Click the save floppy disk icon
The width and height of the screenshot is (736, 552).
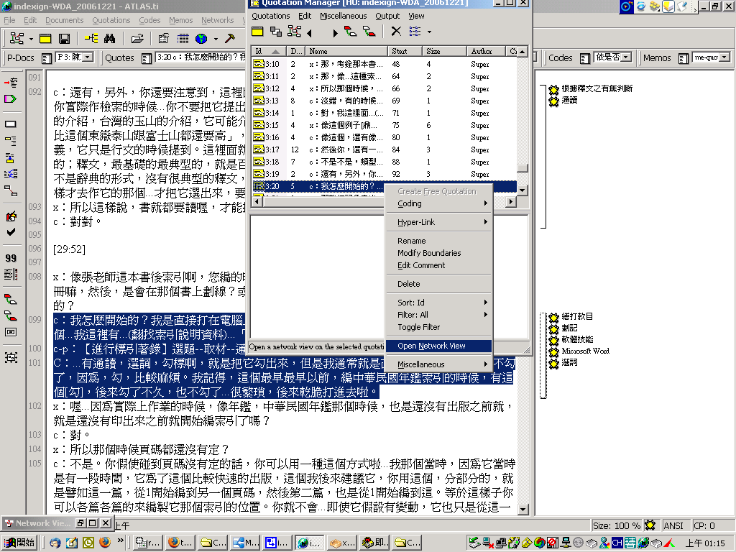click(x=64, y=39)
